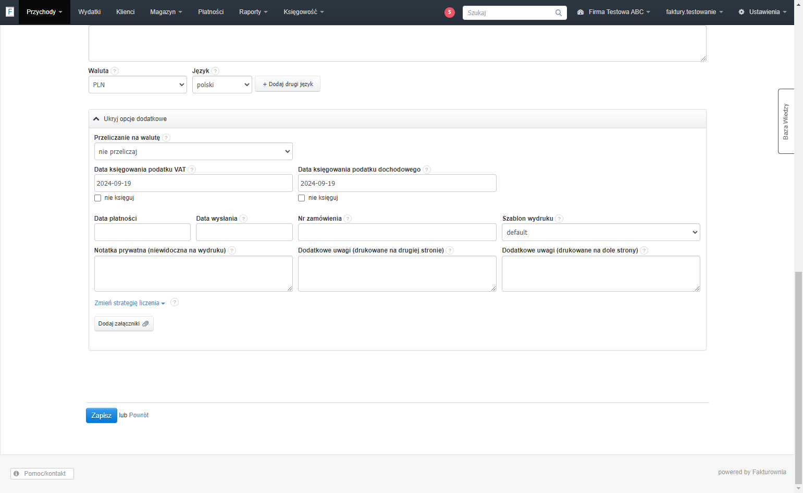Collapse 'Ukryj opcje dodatkowe' section
Image resolution: width=803 pixels, height=493 pixels.
click(x=397, y=119)
